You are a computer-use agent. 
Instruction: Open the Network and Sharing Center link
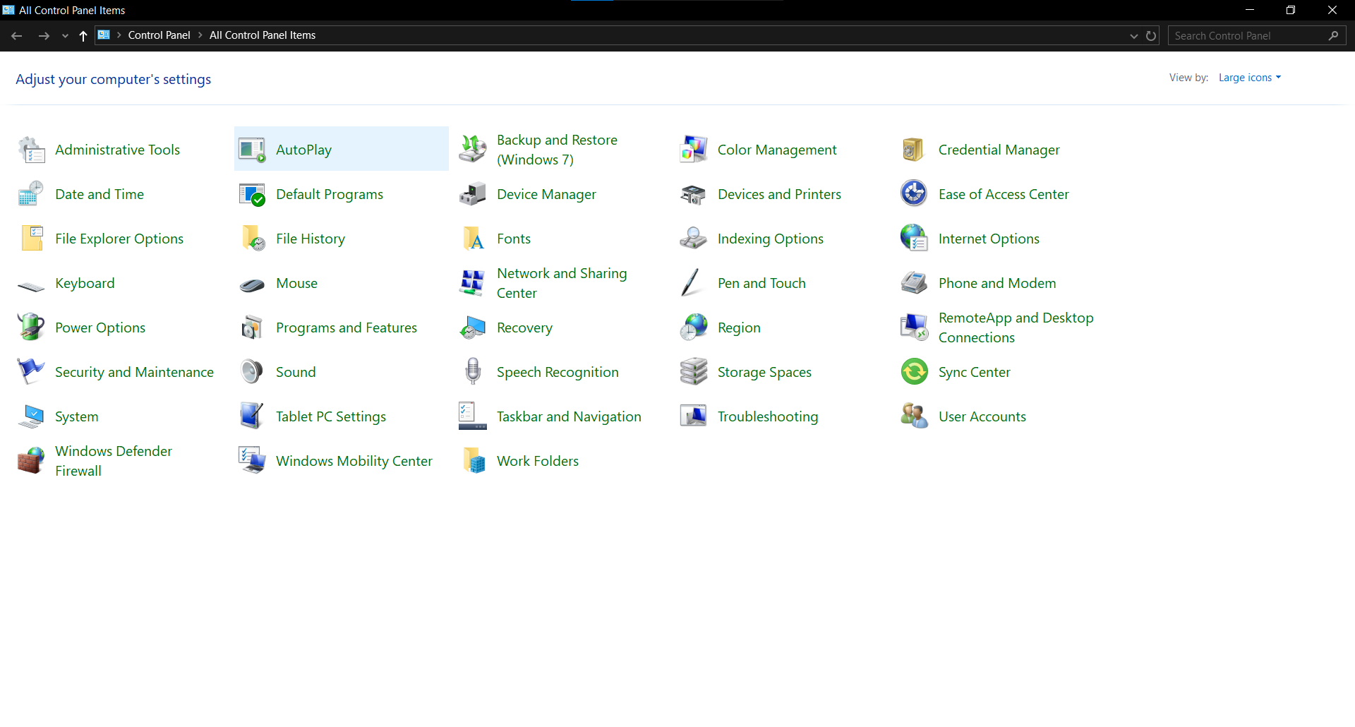(x=561, y=283)
